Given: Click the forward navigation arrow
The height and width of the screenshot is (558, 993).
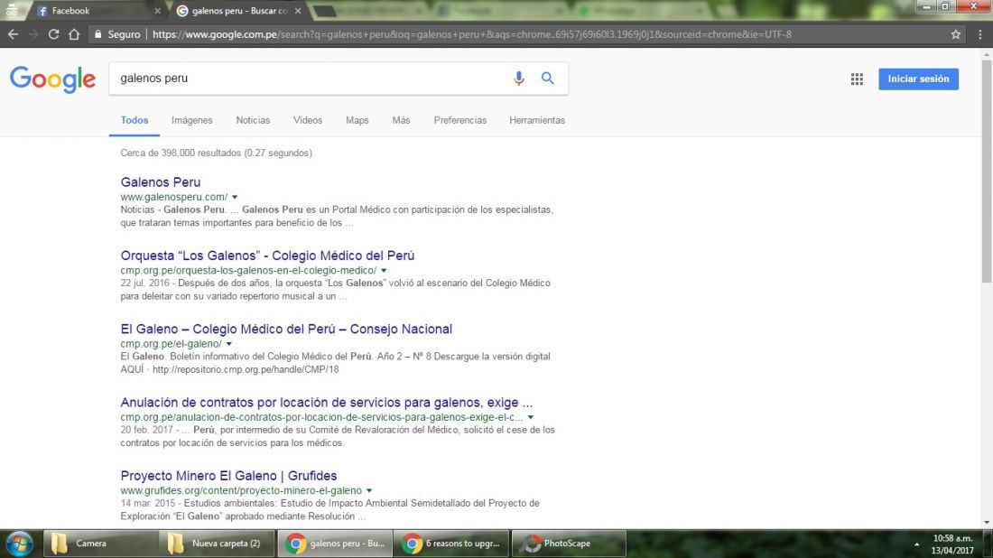Looking at the screenshot, I should point(33,34).
